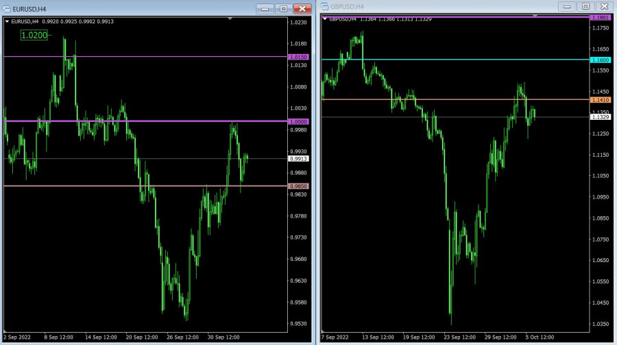The image size is (617, 345).
Task: Click the 13 Sep 12:00 date label
Action: (378, 337)
